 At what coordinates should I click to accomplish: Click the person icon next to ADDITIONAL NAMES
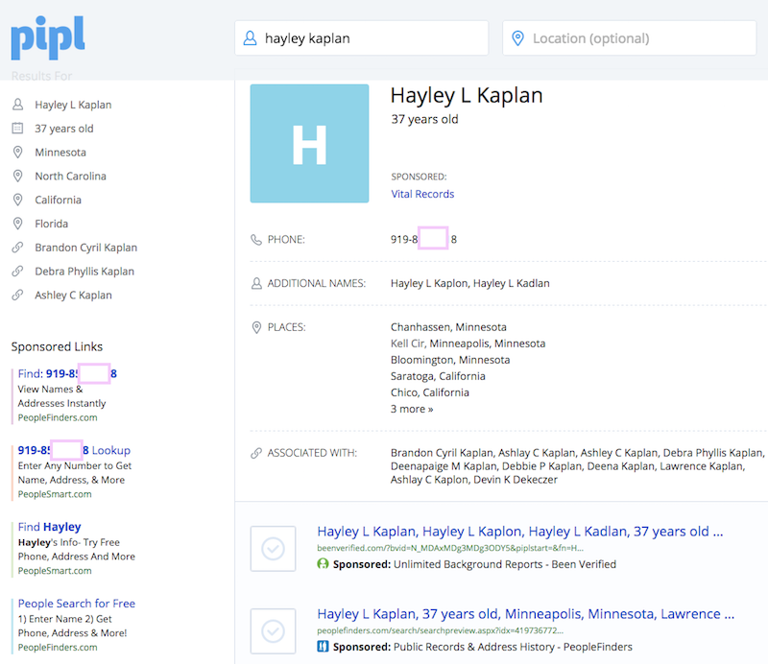point(256,283)
